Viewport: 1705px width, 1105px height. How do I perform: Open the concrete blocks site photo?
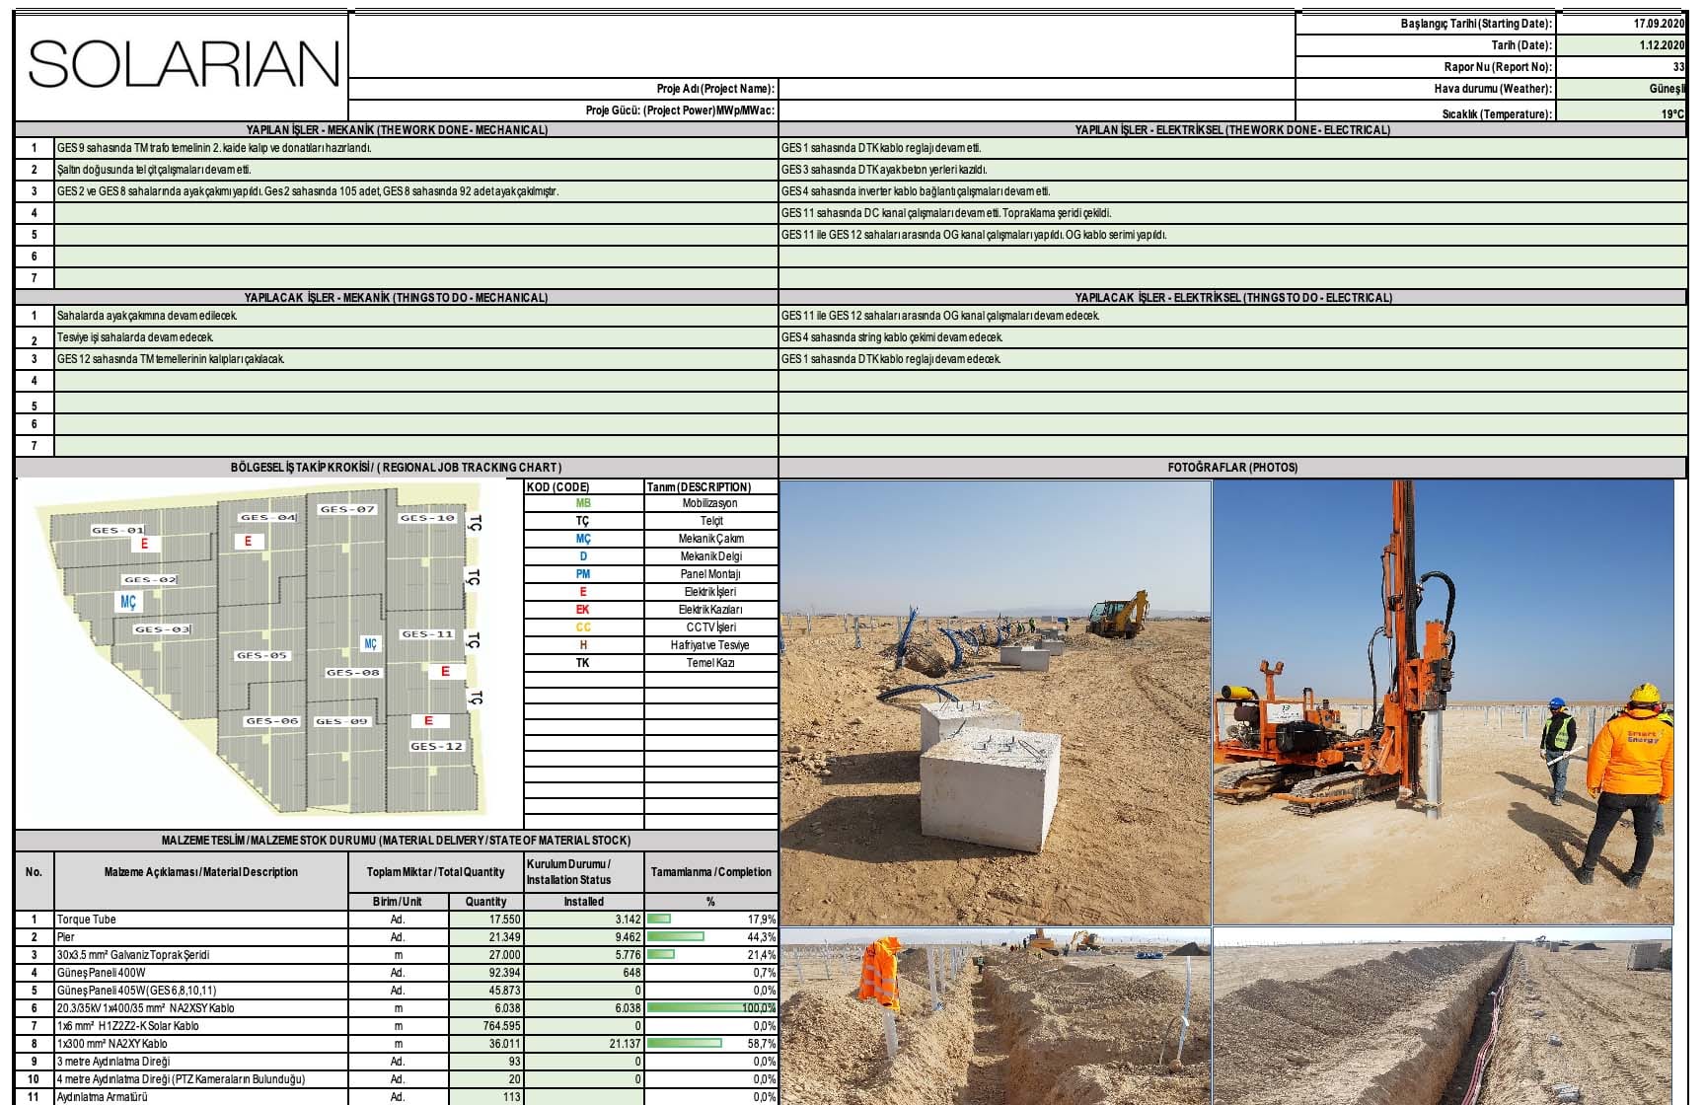click(995, 702)
